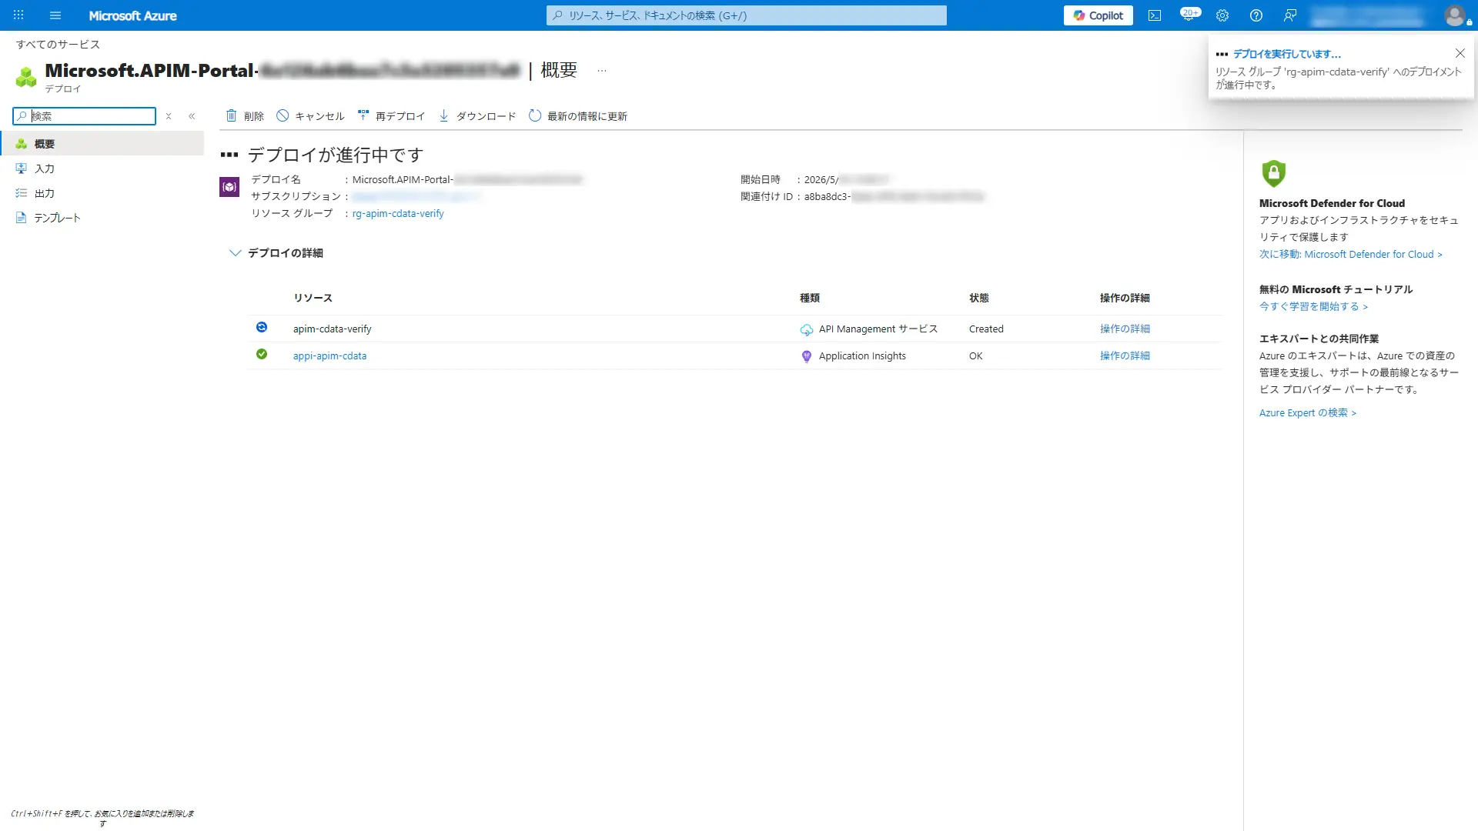The width and height of the screenshot is (1478, 831).
Task: Open the account avatar menu
Action: pos(1455,15)
